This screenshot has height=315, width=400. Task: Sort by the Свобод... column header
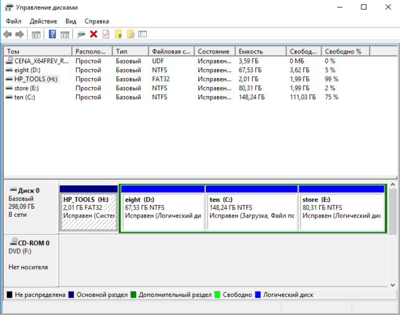tap(304, 52)
